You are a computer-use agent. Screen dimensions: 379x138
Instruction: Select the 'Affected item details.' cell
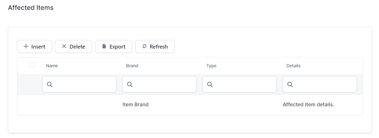point(308,104)
